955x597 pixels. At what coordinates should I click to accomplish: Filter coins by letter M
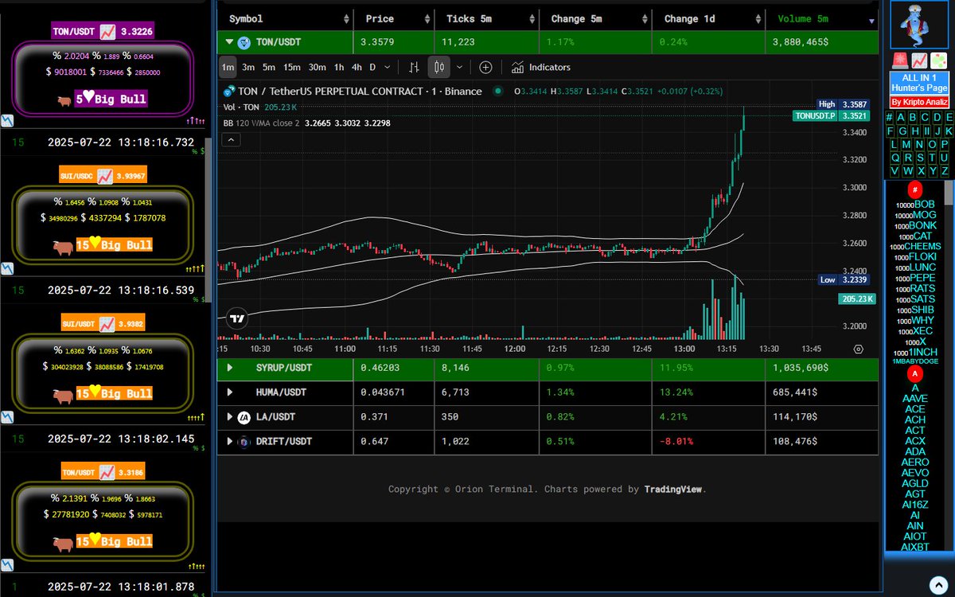pos(907,144)
